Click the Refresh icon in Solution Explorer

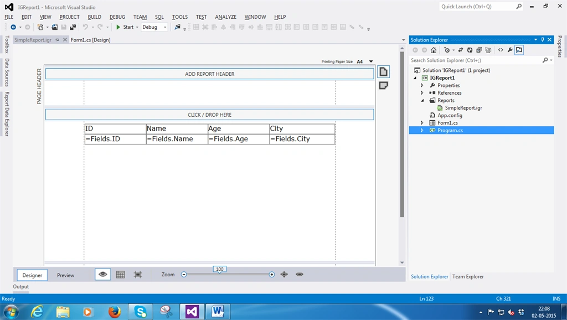[x=470, y=50]
